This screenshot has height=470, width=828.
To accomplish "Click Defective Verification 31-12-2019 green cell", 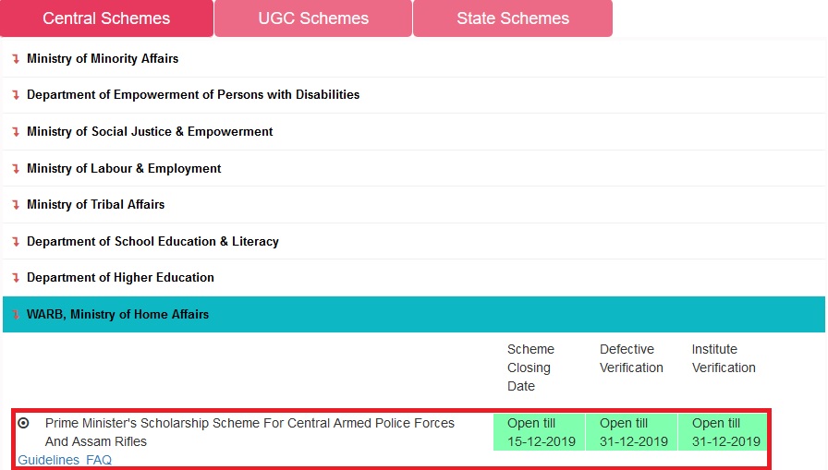I will [633, 432].
